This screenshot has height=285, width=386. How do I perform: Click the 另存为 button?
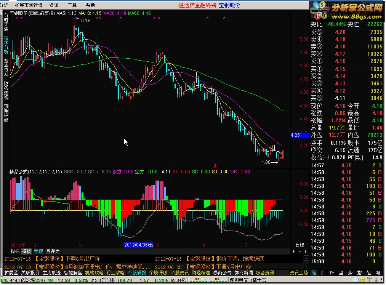point(53,251)
